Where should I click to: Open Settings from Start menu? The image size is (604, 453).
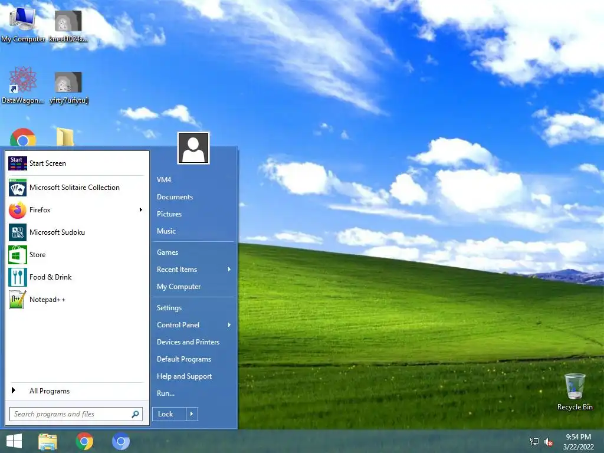tap(169, 308)
